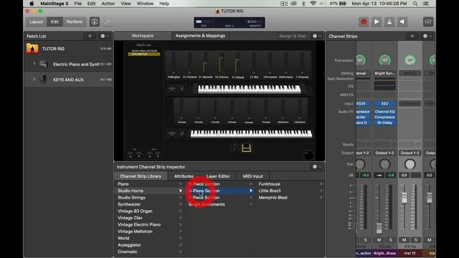The width and height of the screenshot is (459, 258).
Task: Select Memphis Blast in the library
Action: [273, 198]
